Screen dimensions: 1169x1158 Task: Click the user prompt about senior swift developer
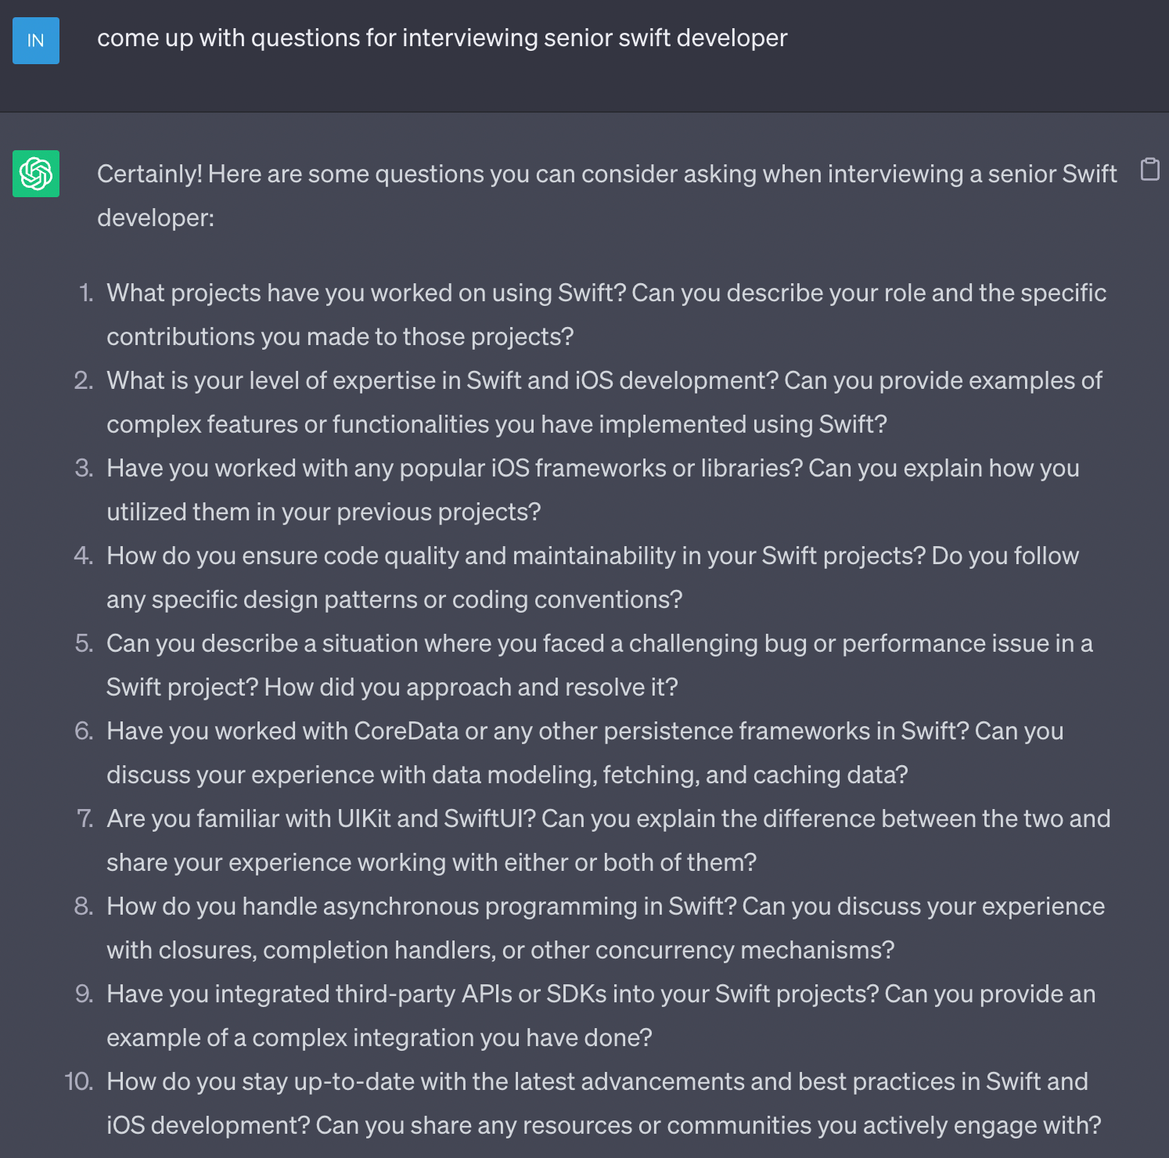(442, 38)
